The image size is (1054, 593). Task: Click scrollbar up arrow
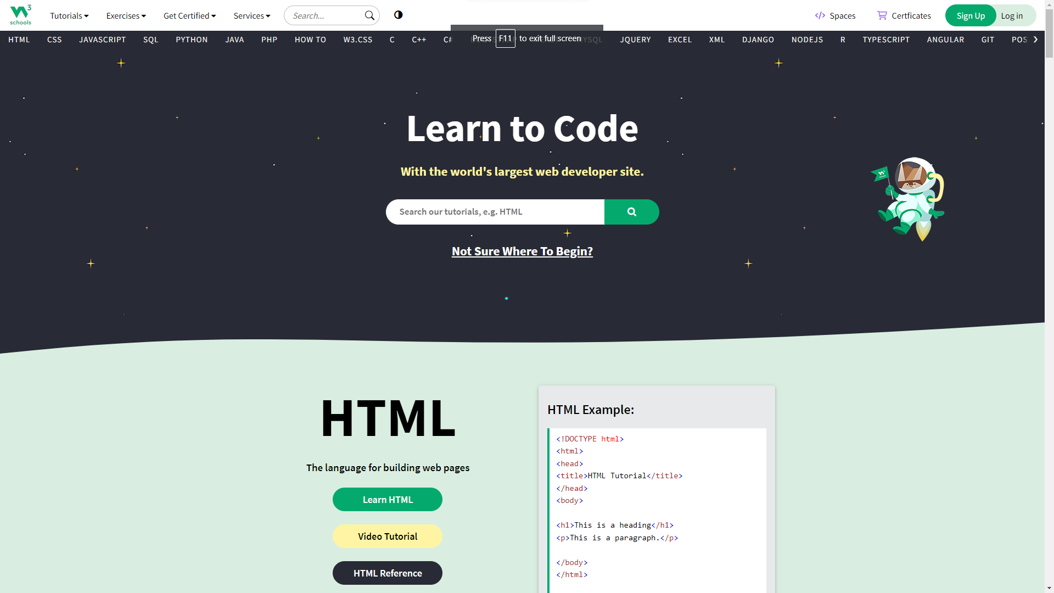(x=1049, y=4)
